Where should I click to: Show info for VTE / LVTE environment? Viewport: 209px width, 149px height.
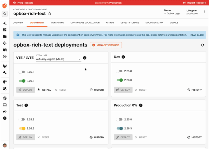tap(85, 58)
